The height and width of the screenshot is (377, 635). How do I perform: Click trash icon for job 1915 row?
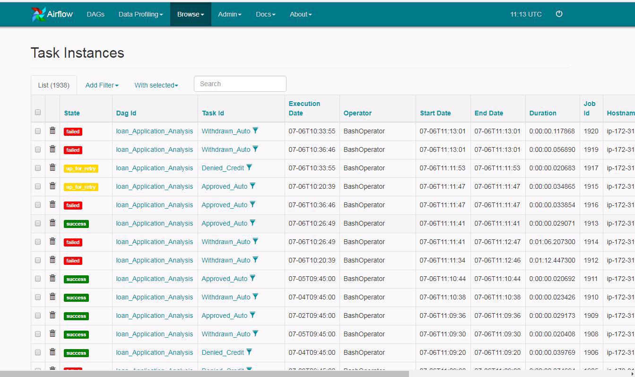[x=52, y=186]
